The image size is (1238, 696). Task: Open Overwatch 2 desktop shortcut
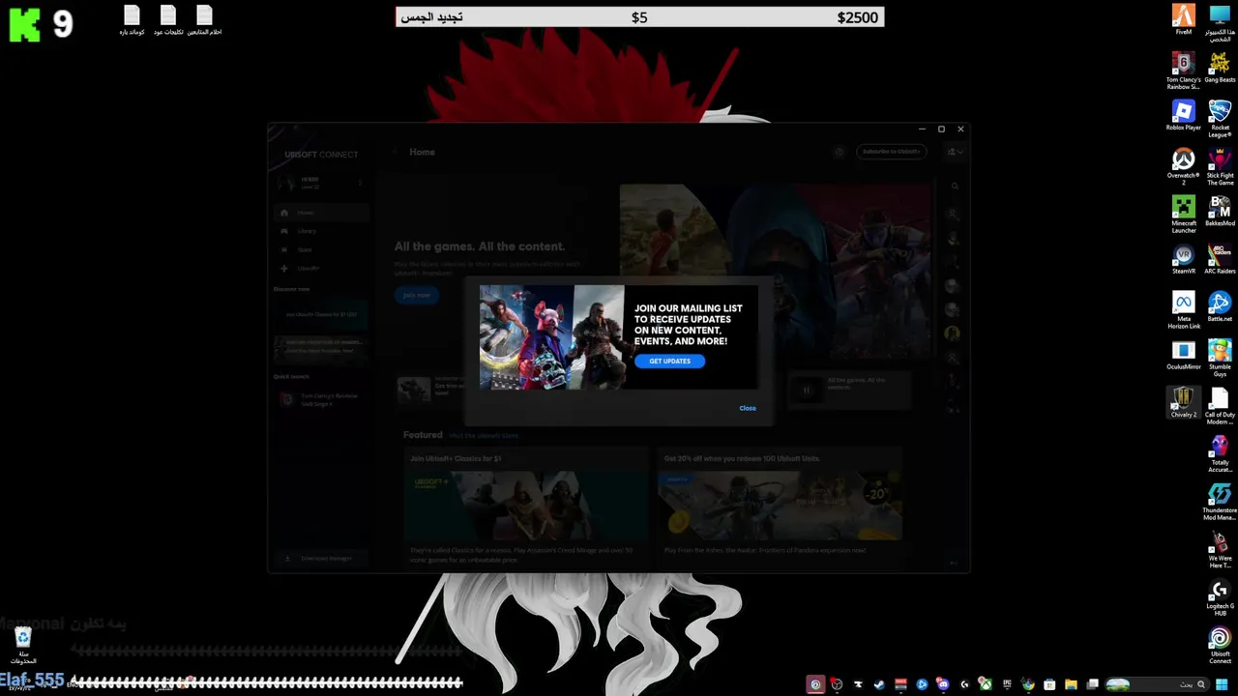(1184, 166)
